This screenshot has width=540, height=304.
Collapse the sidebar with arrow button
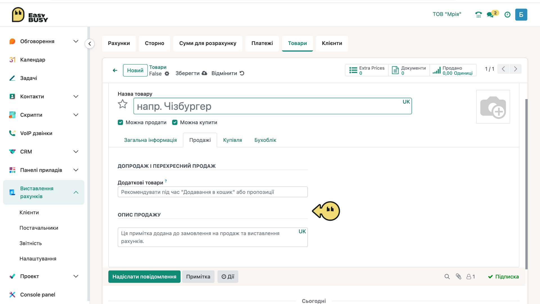click(x=90, y=44)
